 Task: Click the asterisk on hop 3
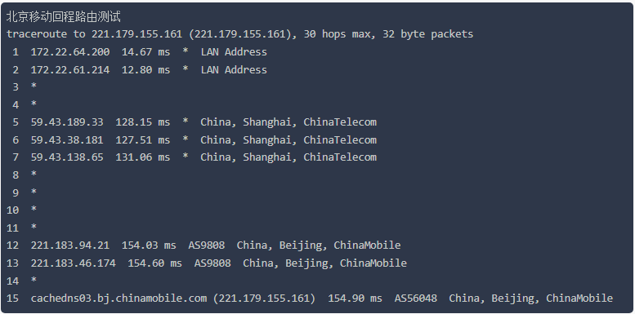click(x=34, y=86)
